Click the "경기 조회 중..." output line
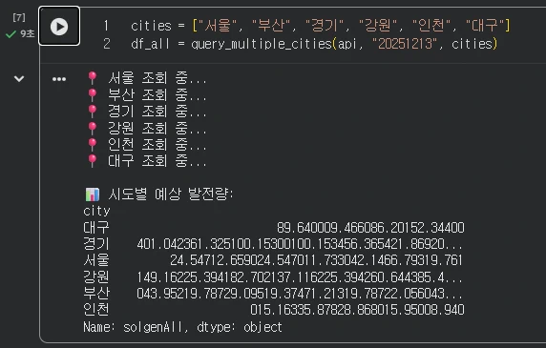The image size is (546, 348). pyautogui.click(x=157, y=112)
